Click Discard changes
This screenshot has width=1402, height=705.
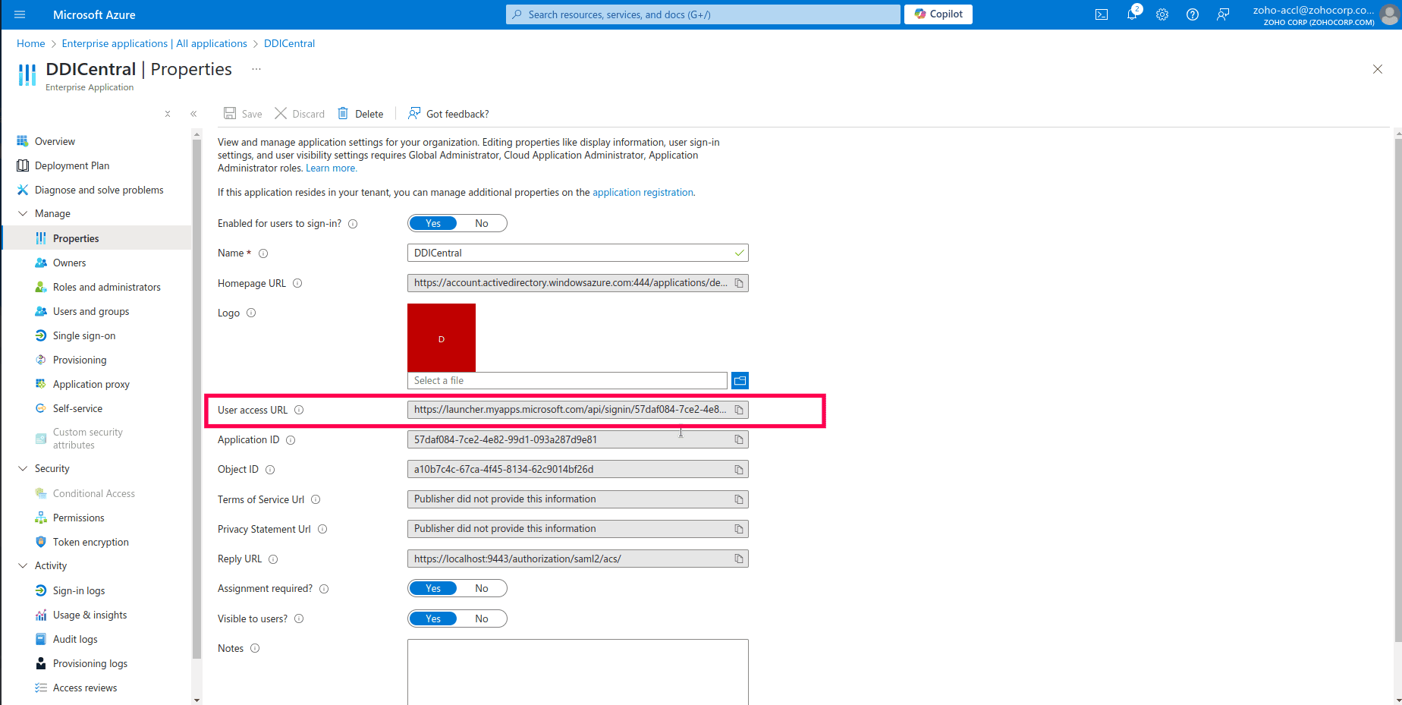point(300,114)
